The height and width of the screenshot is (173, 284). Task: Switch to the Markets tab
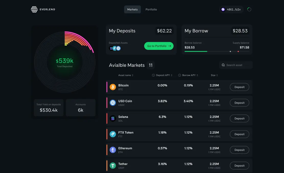click(x=132, y=9)
